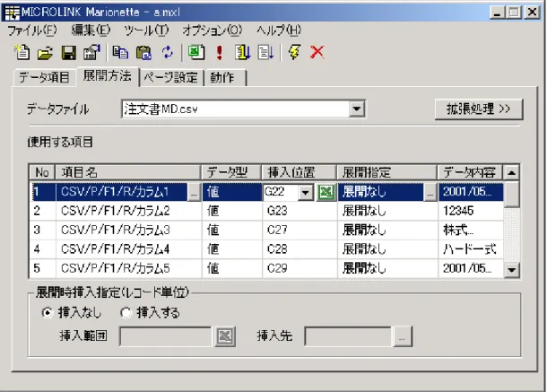
Task: Click the G23 insert position cell
Action: point(300,211)
